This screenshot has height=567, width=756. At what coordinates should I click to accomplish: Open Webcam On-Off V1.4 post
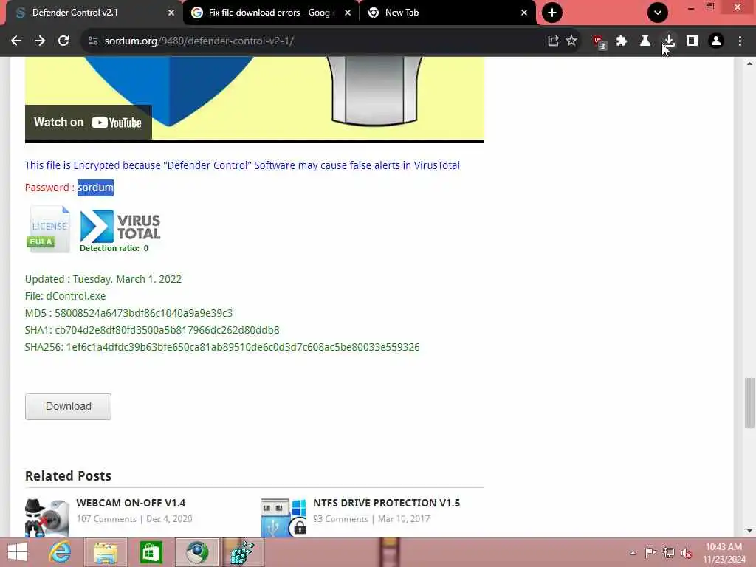coord(131,503)
